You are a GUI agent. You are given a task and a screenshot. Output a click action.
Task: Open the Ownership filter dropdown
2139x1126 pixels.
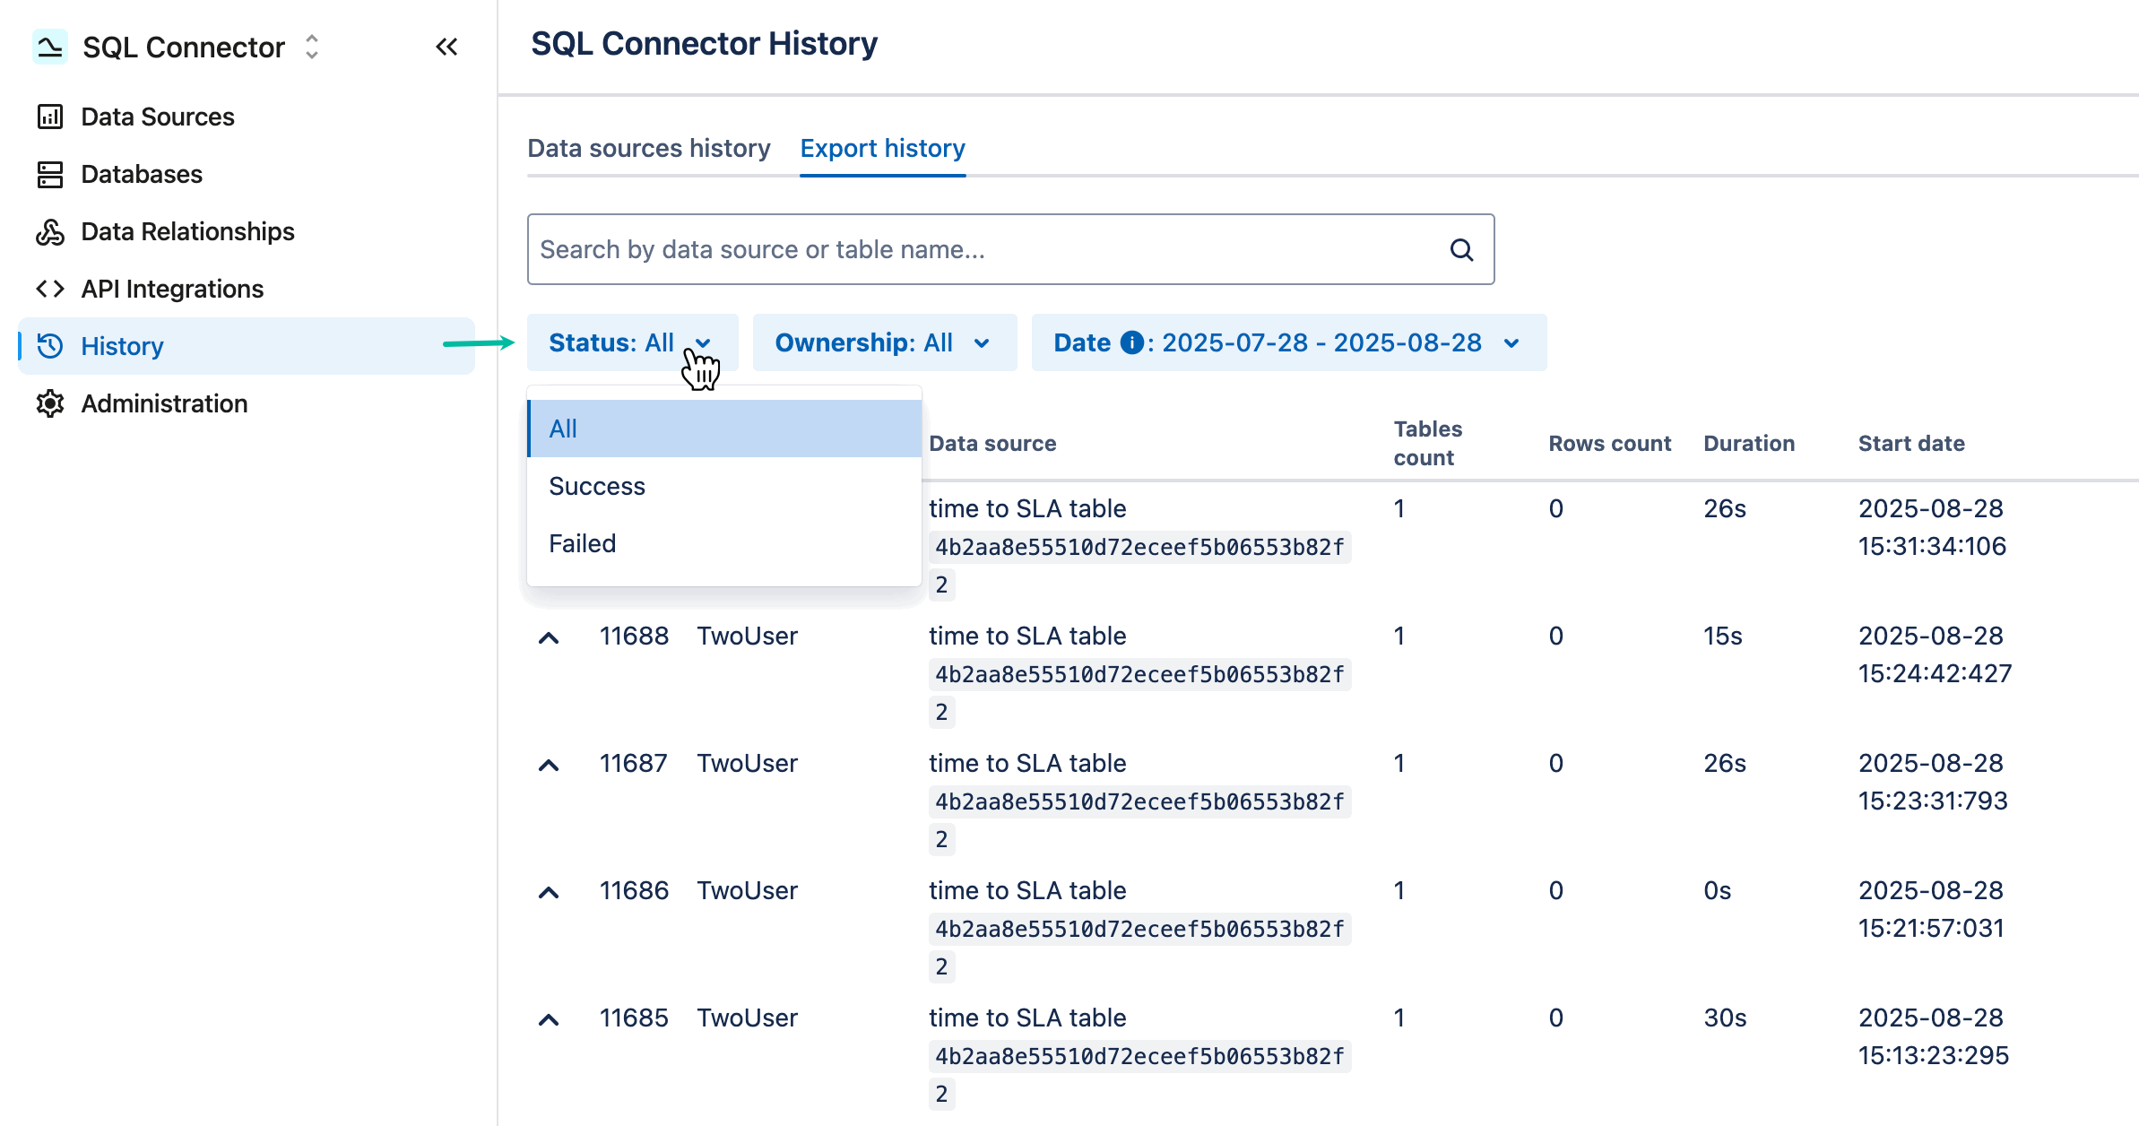click(x=884, y=342)
